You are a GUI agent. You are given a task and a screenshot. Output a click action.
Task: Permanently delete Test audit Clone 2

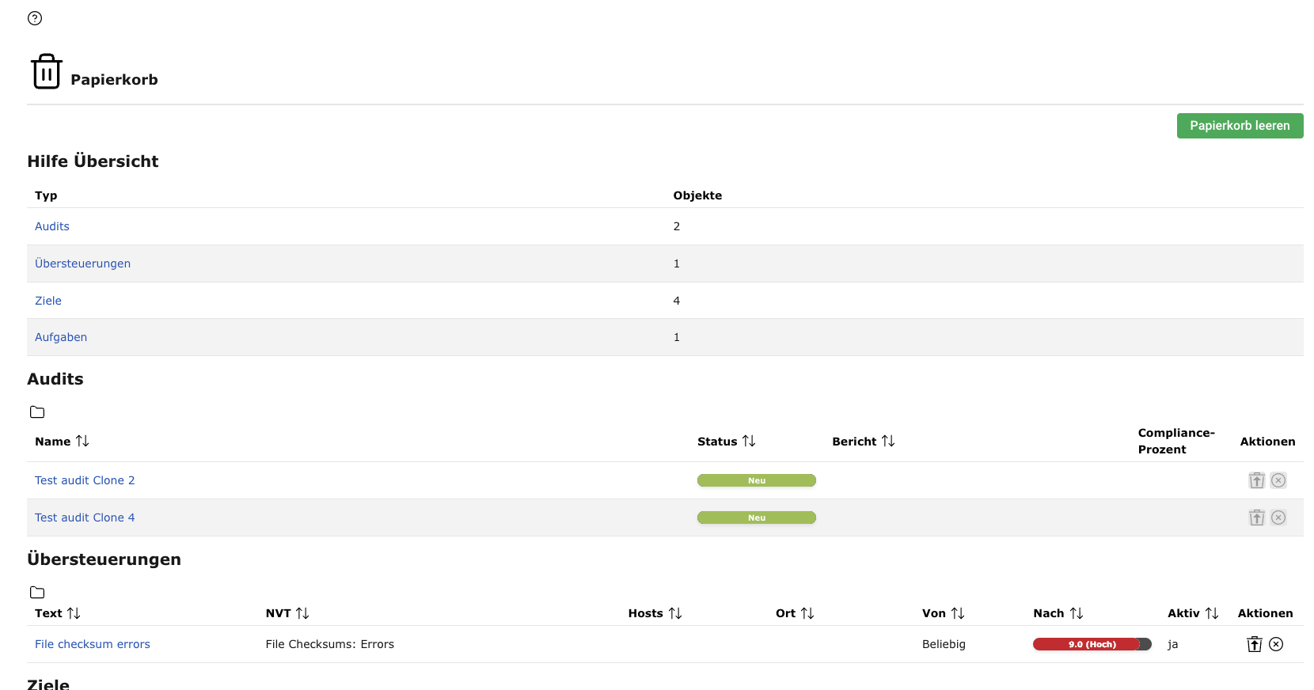click(1278, 480)
